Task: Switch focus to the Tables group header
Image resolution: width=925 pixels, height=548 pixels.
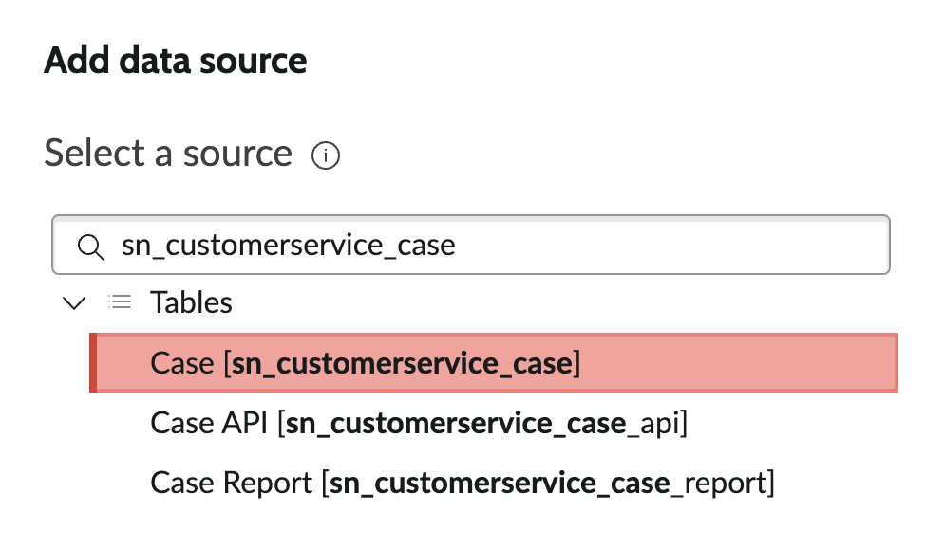Action: coord(190,301)
